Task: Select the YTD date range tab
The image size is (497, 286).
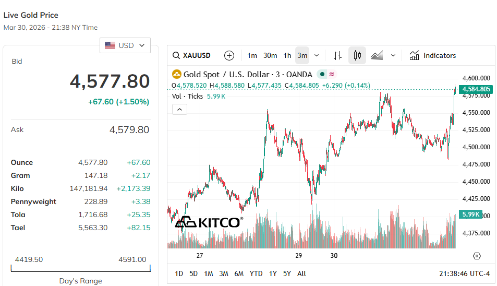Action: coord(256,273)
